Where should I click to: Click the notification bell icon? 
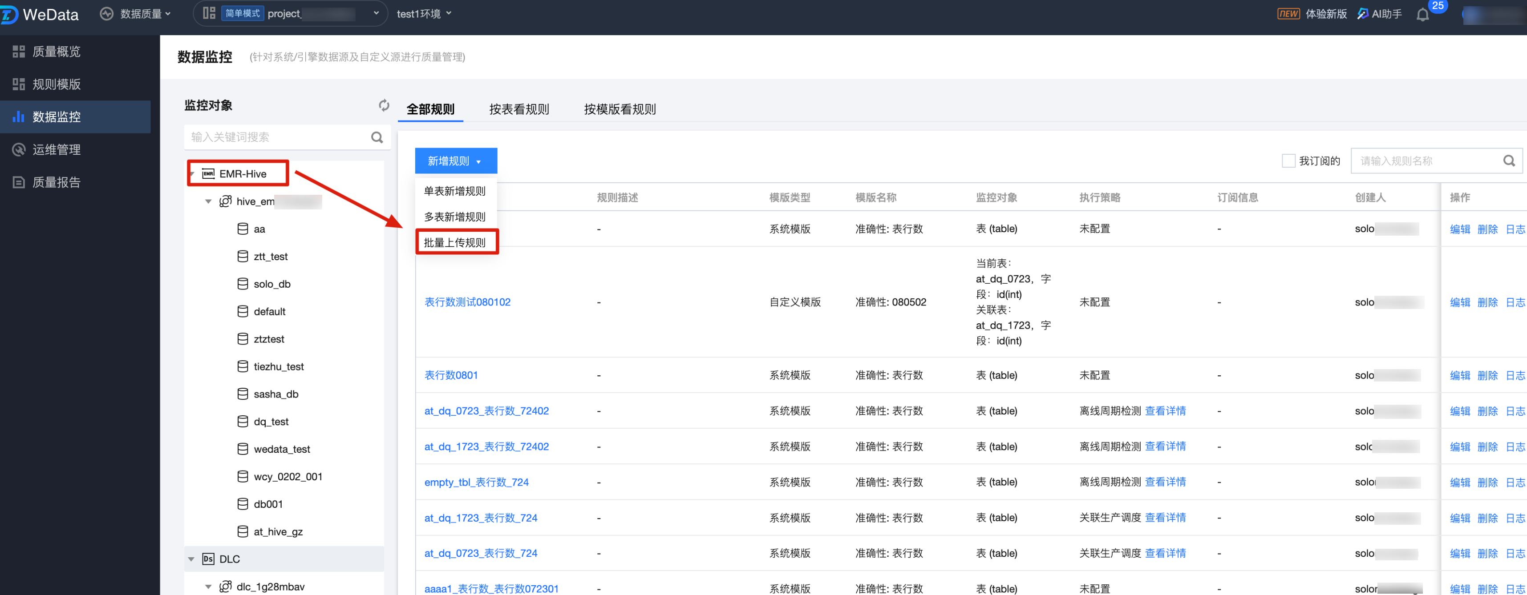[x=1422, y=14]
